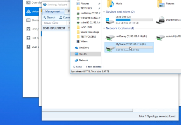Click Connect in Synology Assistant toolbar
This screenshot has width=181, height=125.
[65, 17]
